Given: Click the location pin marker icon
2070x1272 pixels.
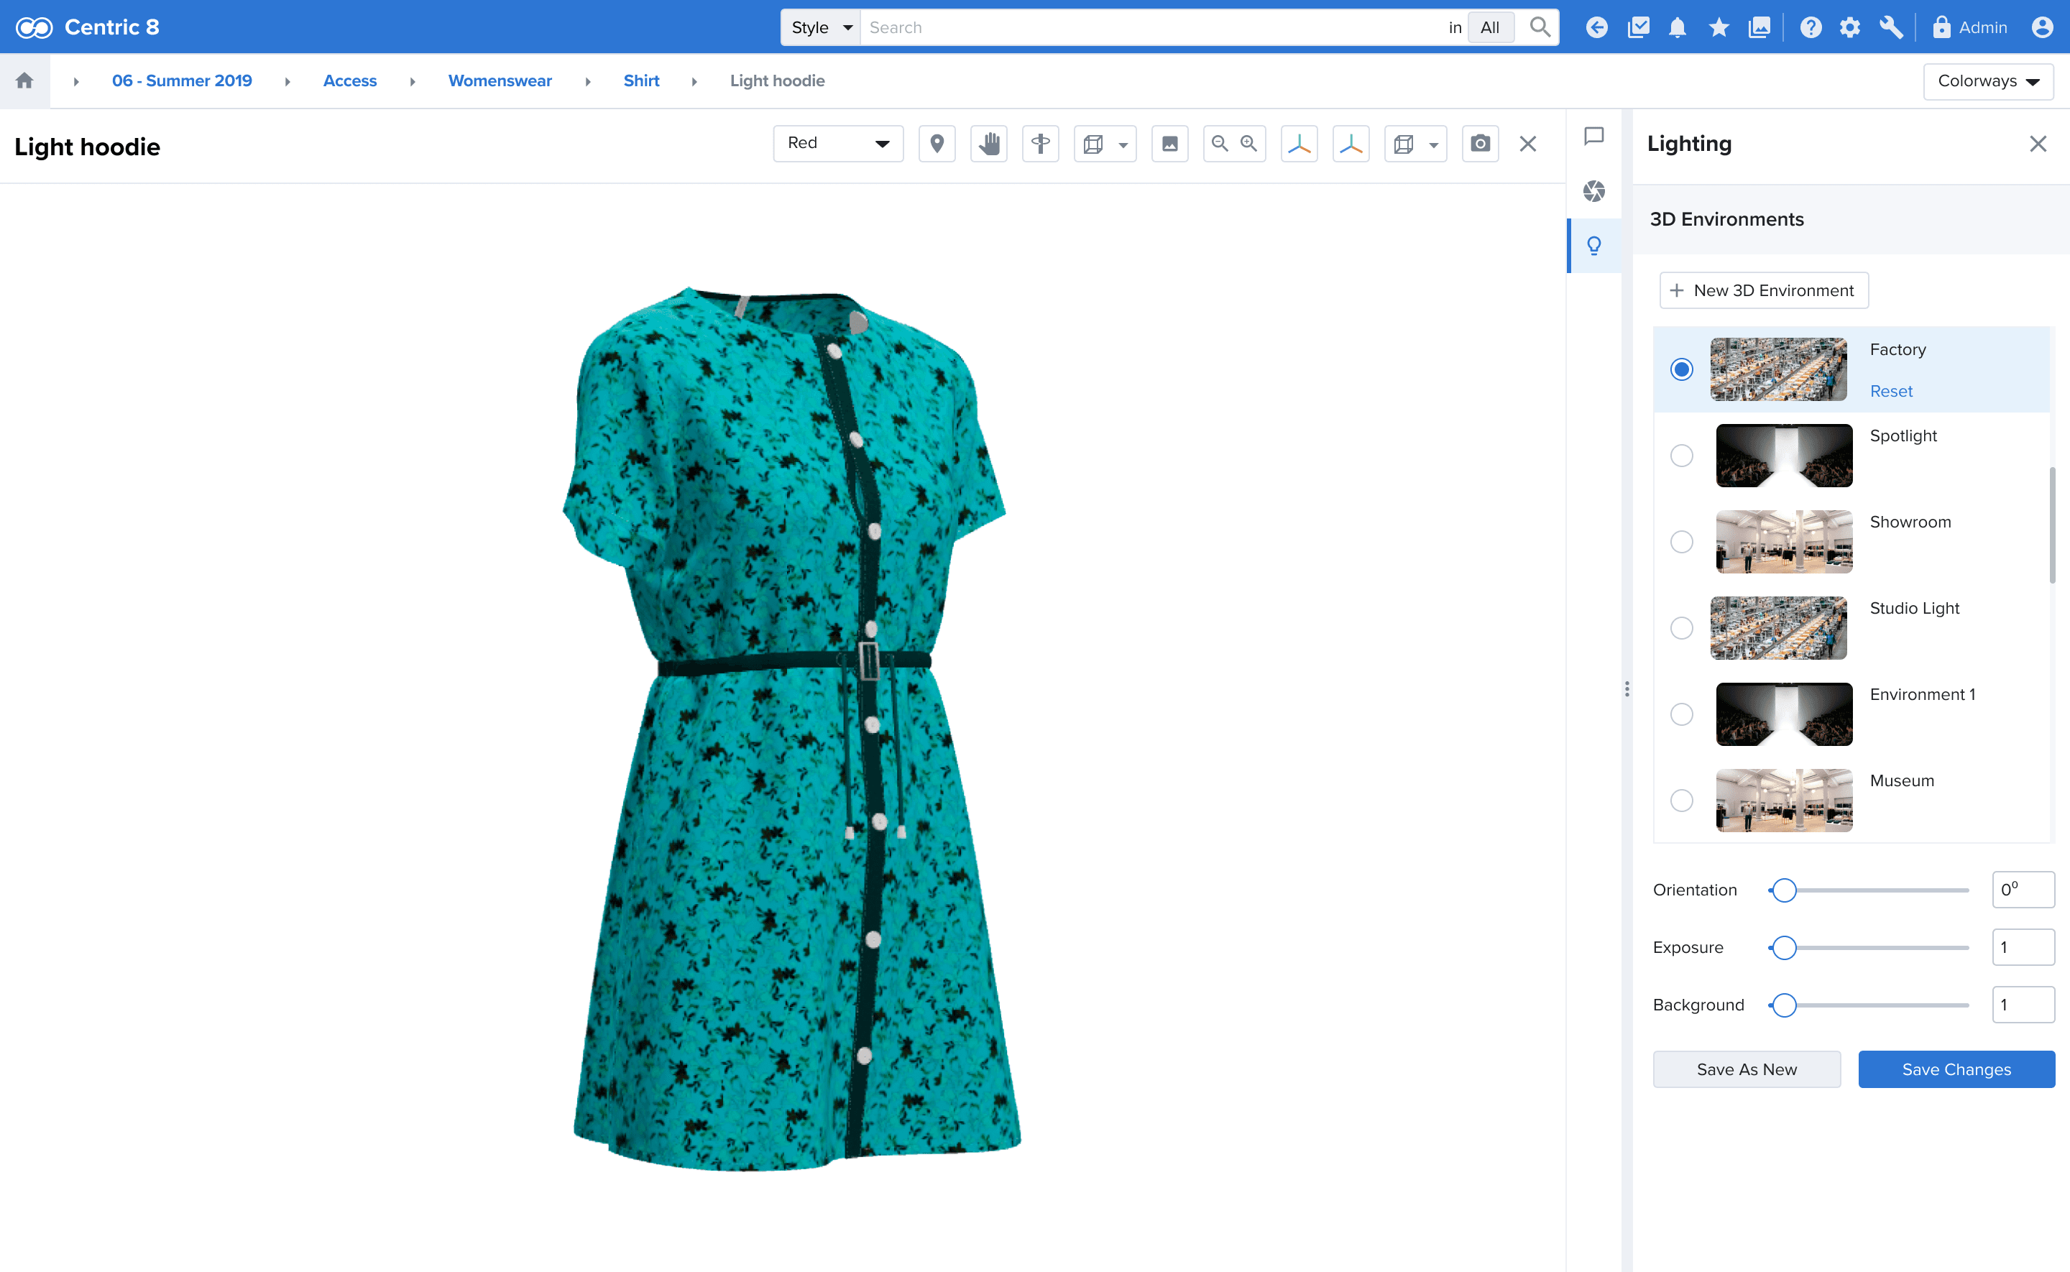Looking at the screenshot, I should coord(936,144).
